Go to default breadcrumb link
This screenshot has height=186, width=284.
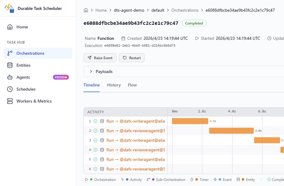point(158,10)
